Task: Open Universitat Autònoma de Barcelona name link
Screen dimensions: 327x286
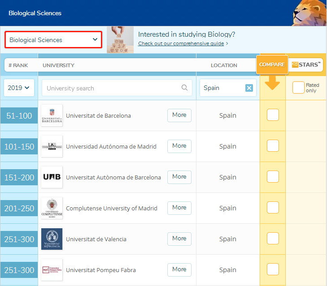Action: tap(113, 177)
